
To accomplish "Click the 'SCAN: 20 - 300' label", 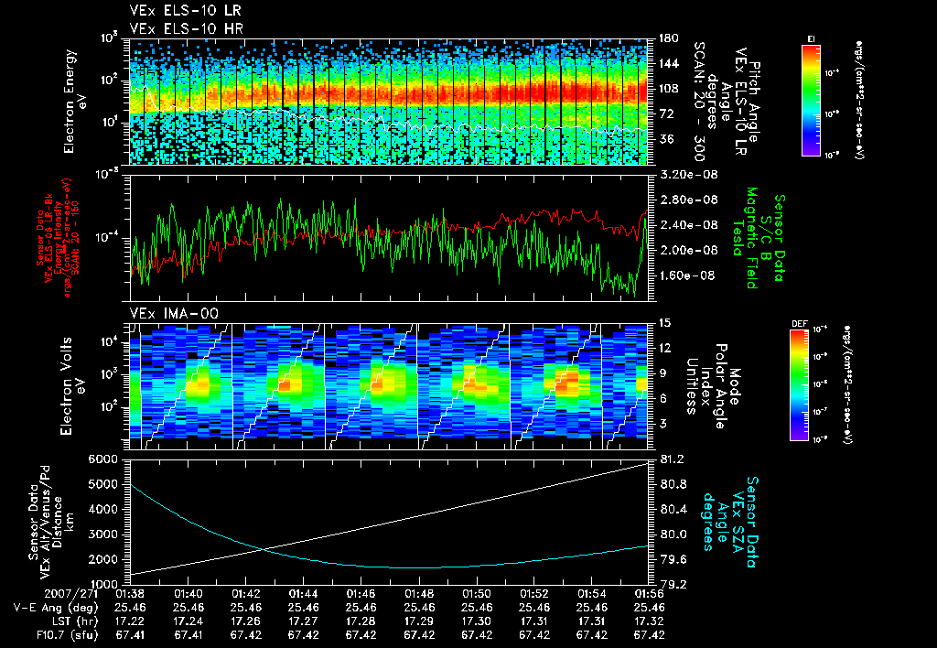I will (698, 102).
